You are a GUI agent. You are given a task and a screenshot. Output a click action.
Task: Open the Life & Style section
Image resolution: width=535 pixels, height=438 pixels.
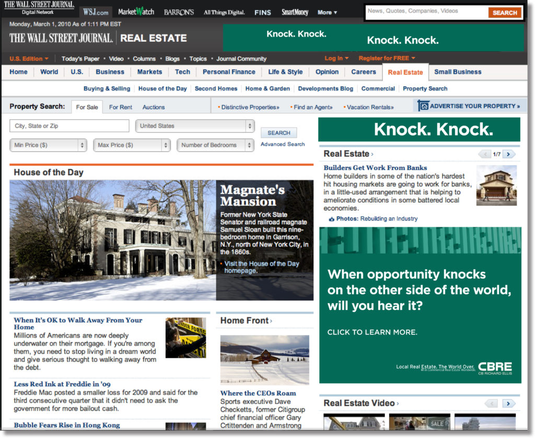285,72
